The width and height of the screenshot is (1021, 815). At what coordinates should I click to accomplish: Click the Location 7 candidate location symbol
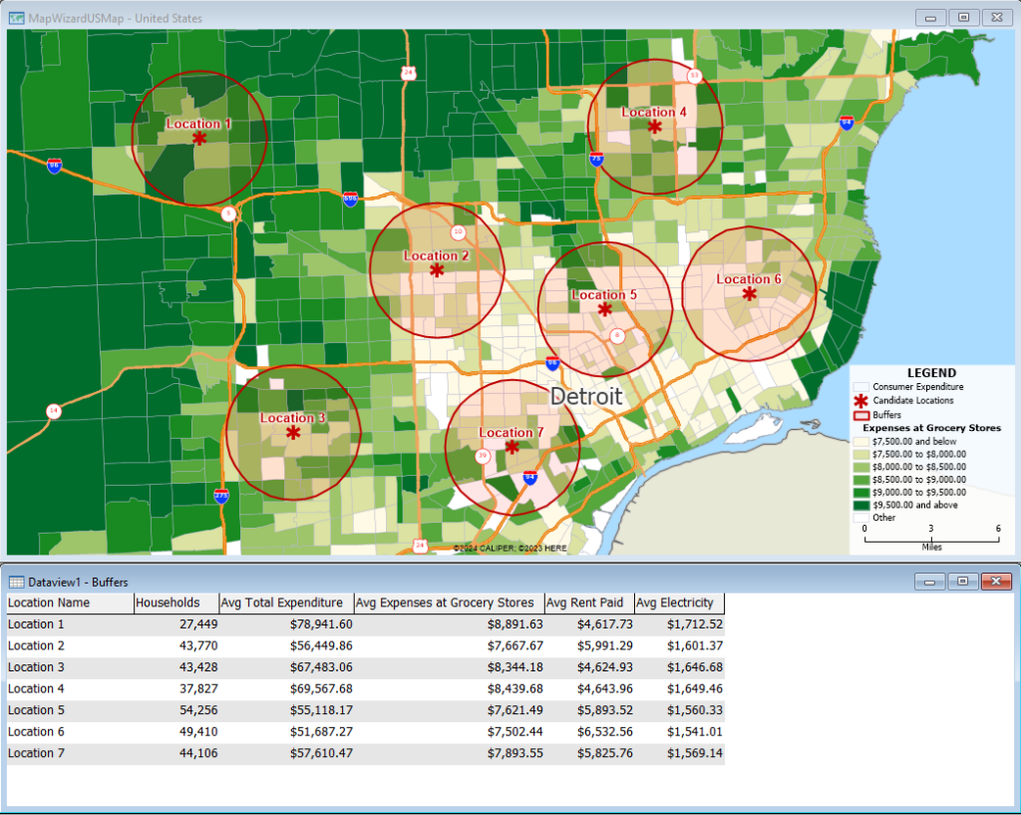pyautogui.click(x=512, y=447)
